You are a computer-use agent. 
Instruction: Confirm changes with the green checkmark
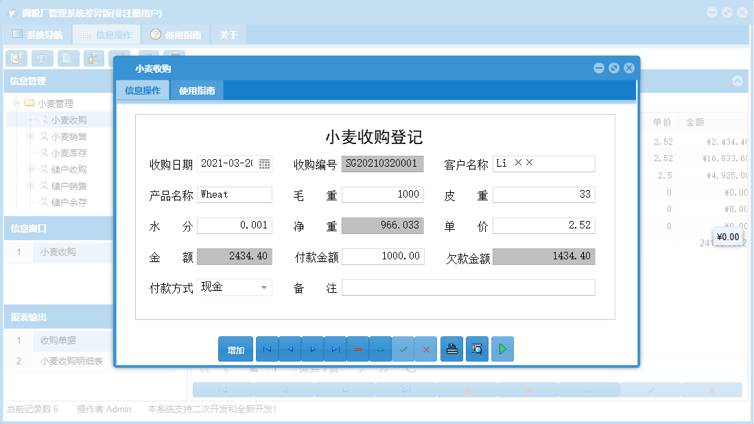pos(403,349)
